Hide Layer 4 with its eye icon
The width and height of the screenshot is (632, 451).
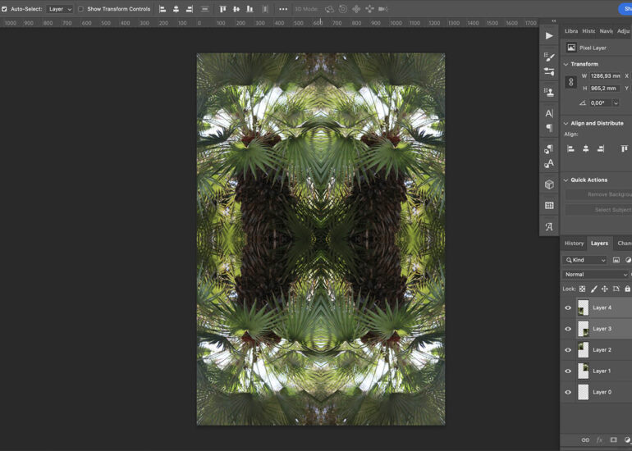point(568,307)
